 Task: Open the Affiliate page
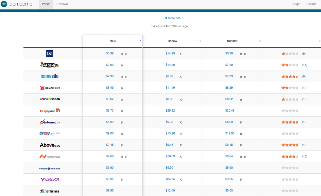coord(311,4)
